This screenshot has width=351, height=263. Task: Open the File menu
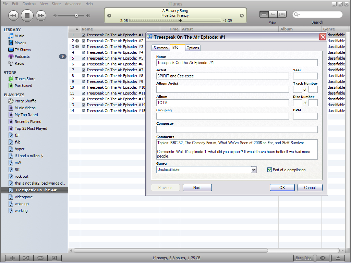pyautogui.click(x=5, y=4)
